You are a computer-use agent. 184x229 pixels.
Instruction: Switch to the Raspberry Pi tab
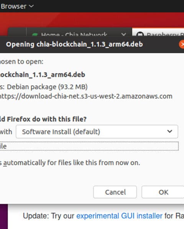click(x=158, y=32)
